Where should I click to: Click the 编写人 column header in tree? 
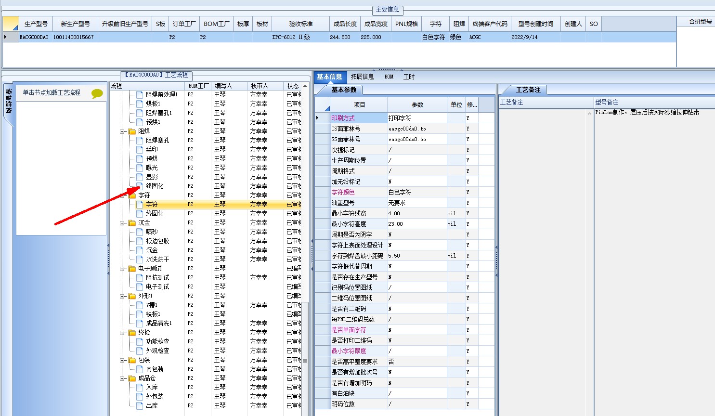point(229,86)
